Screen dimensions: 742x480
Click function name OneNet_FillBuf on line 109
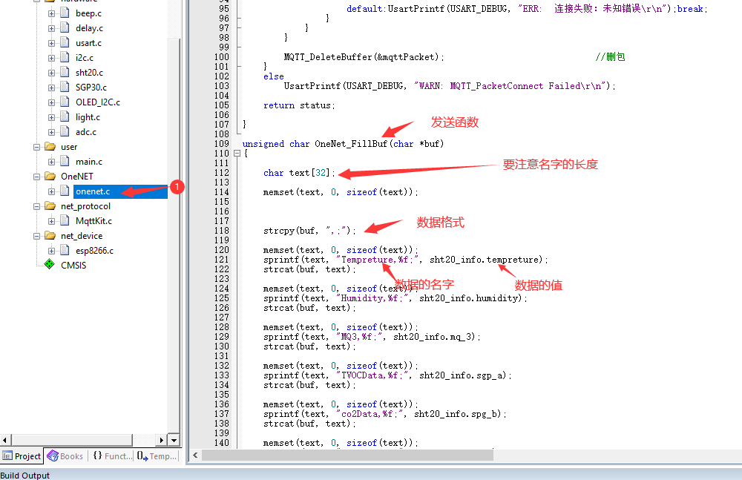coord(351,144)
